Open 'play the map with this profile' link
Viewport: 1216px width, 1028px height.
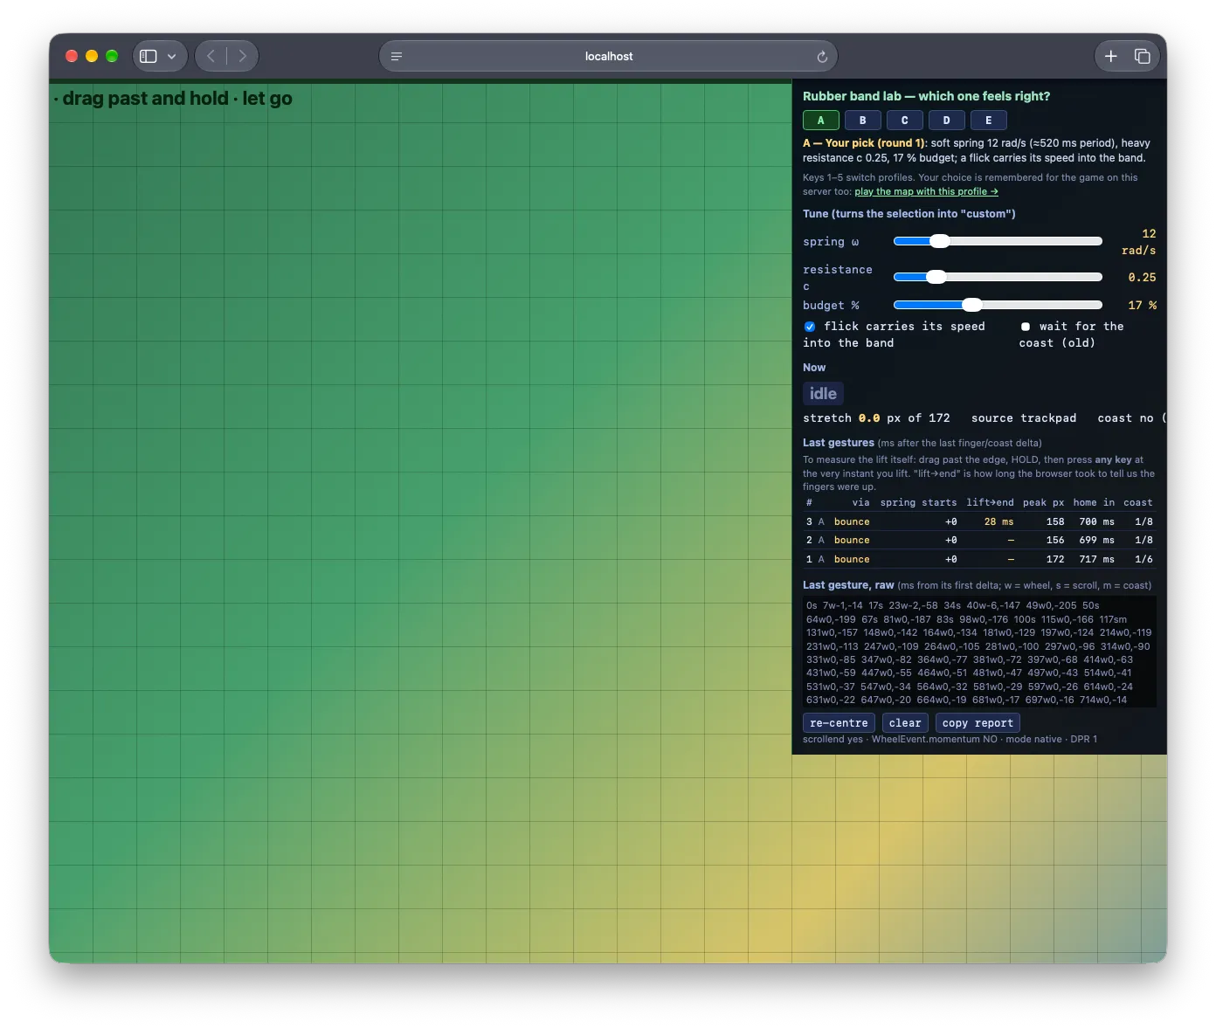coord(926,191)
